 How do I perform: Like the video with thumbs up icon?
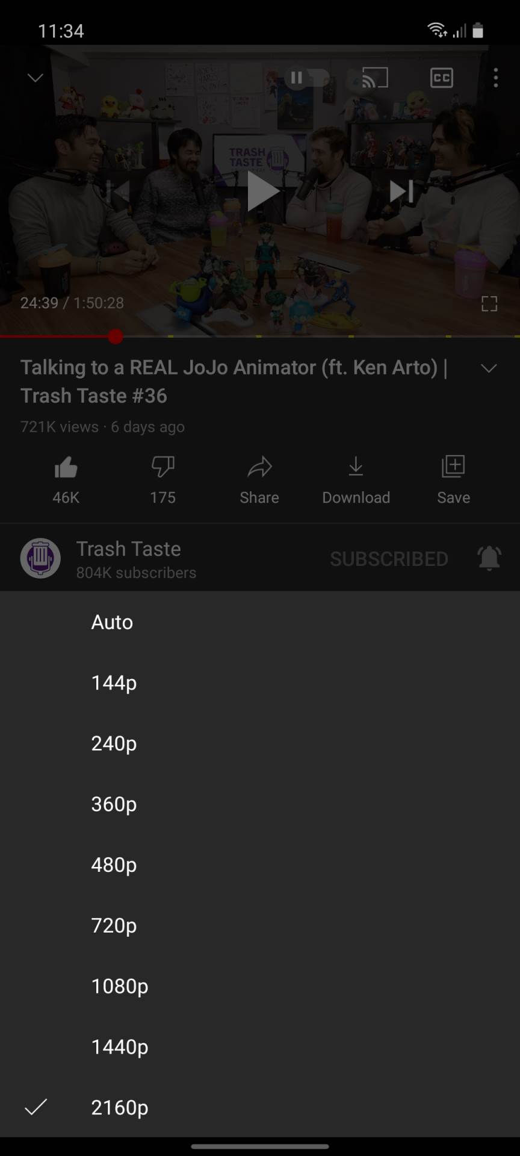65,467
